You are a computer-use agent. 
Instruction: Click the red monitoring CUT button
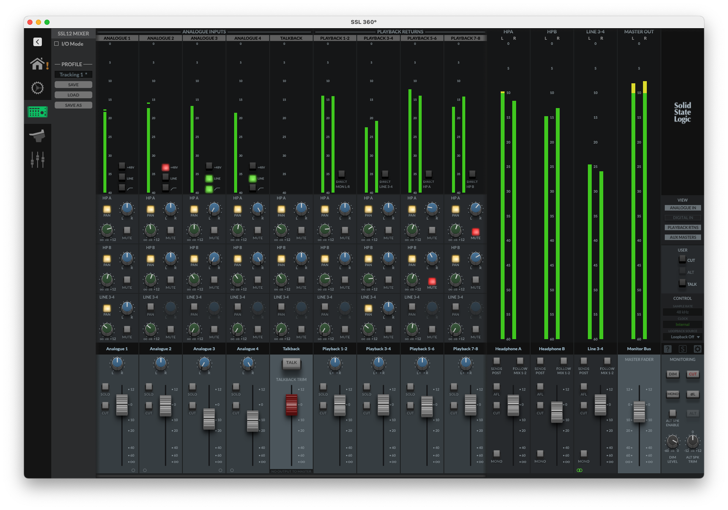693,374
